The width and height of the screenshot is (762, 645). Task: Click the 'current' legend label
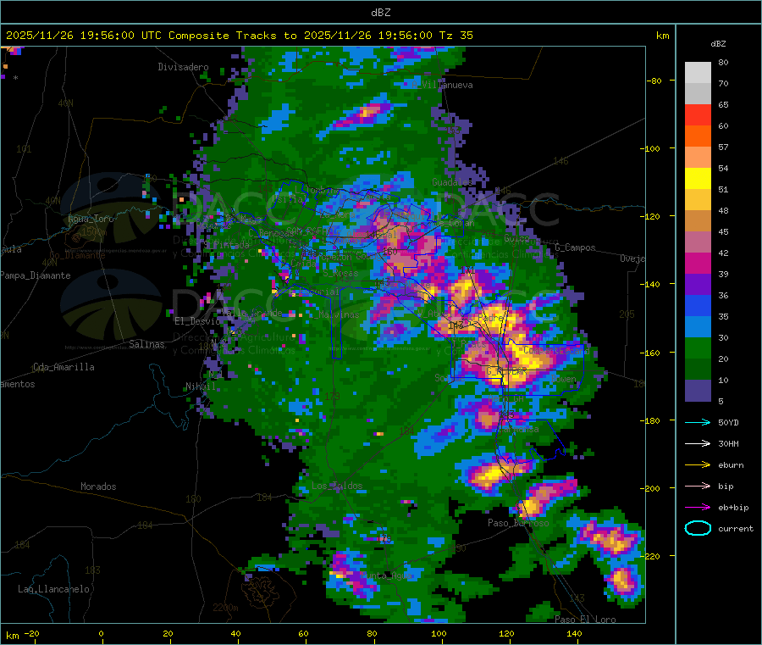coord(736,529)
